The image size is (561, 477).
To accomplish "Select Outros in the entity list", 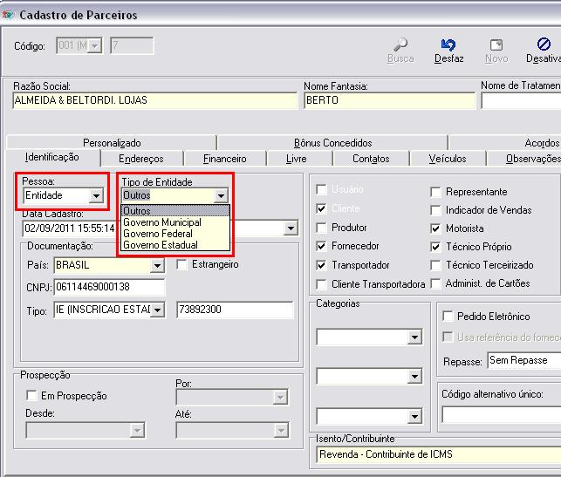I will pyautogui.click(x=175, y=211).
